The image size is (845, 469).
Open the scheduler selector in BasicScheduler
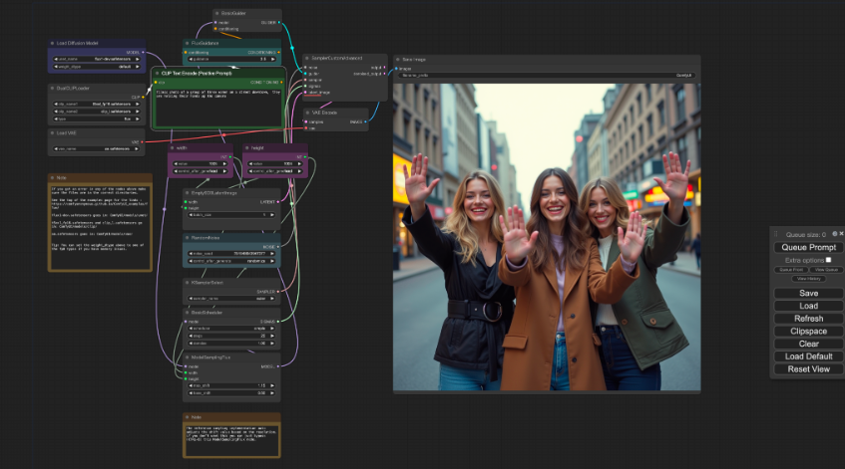point(231,328)
